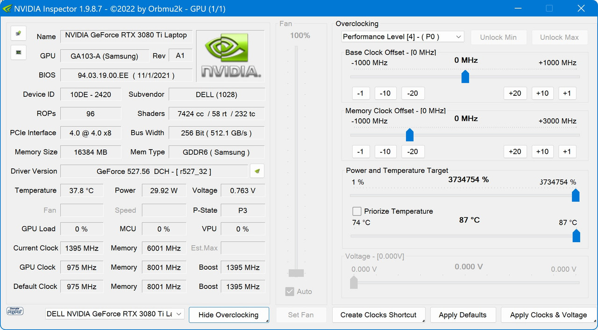This screenshot has width=598, height=330.
Task: Click the Temperature Target slider handle at 87 °C
Action: pos(576,236)
